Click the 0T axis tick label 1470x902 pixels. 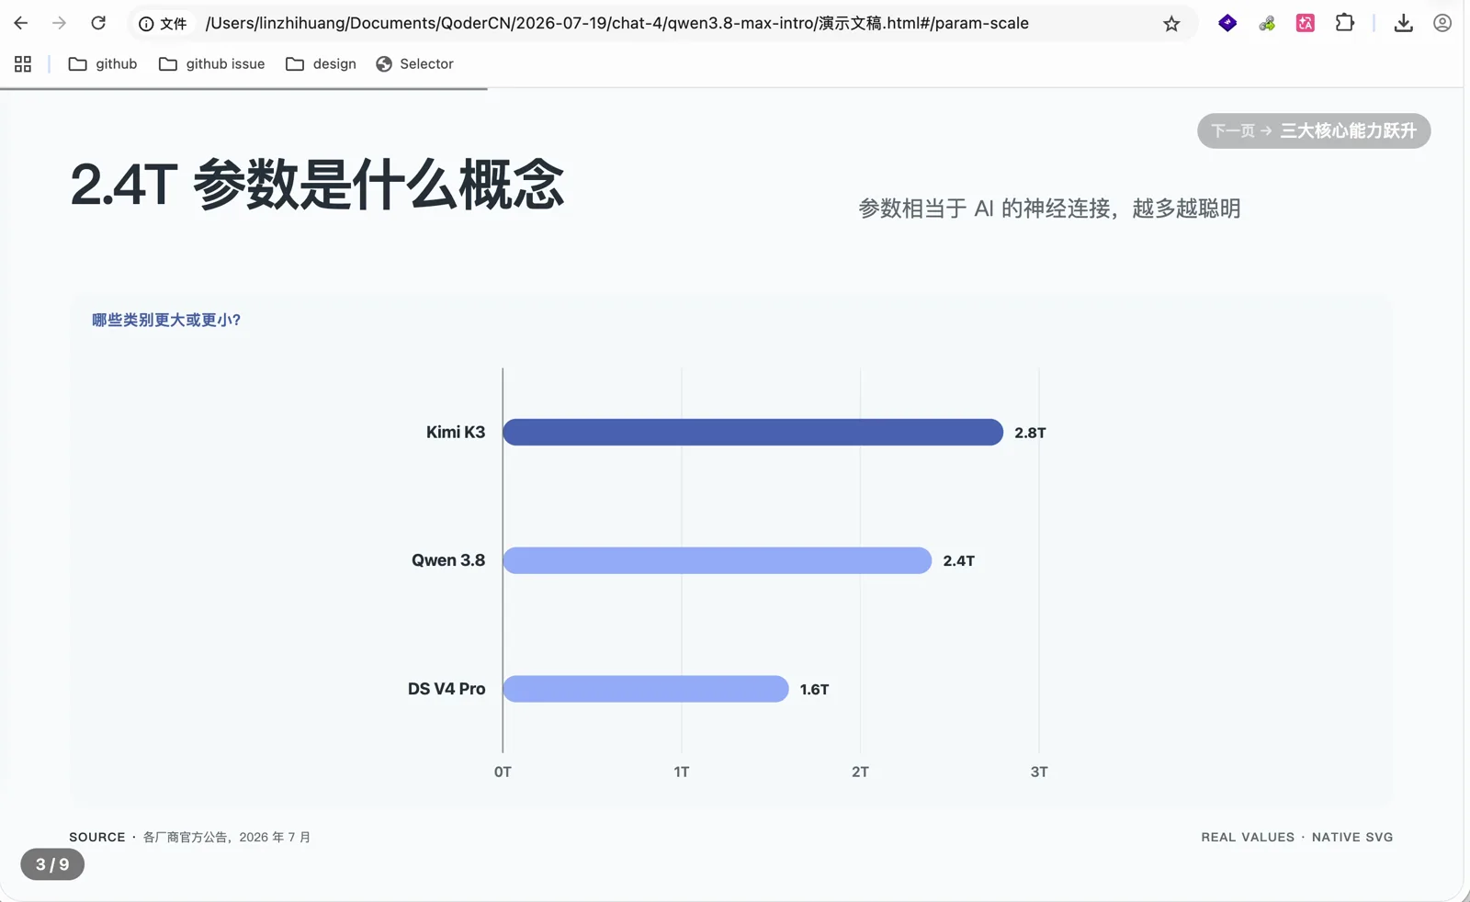(503, 772)
